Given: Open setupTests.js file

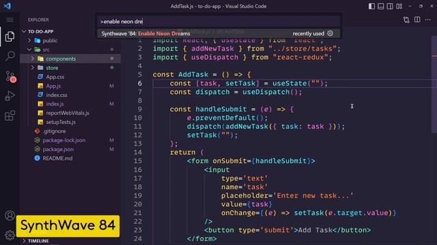Looking at the screenshot, I should click(x=61, y=122).
